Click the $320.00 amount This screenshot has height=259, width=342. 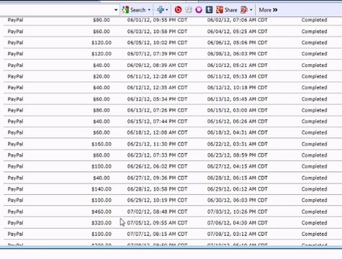pos(102,223)
